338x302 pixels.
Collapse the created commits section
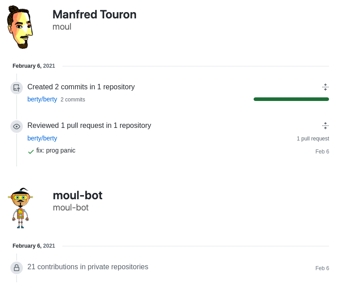(x=325, y=87)
